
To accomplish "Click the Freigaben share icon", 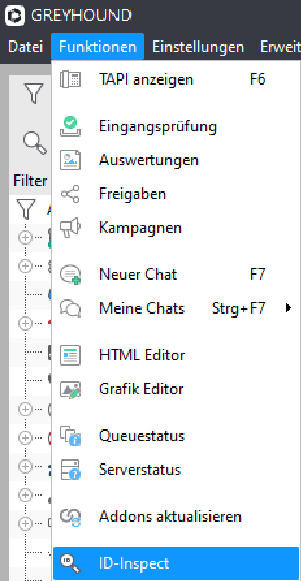I will (x=70, y=194).
